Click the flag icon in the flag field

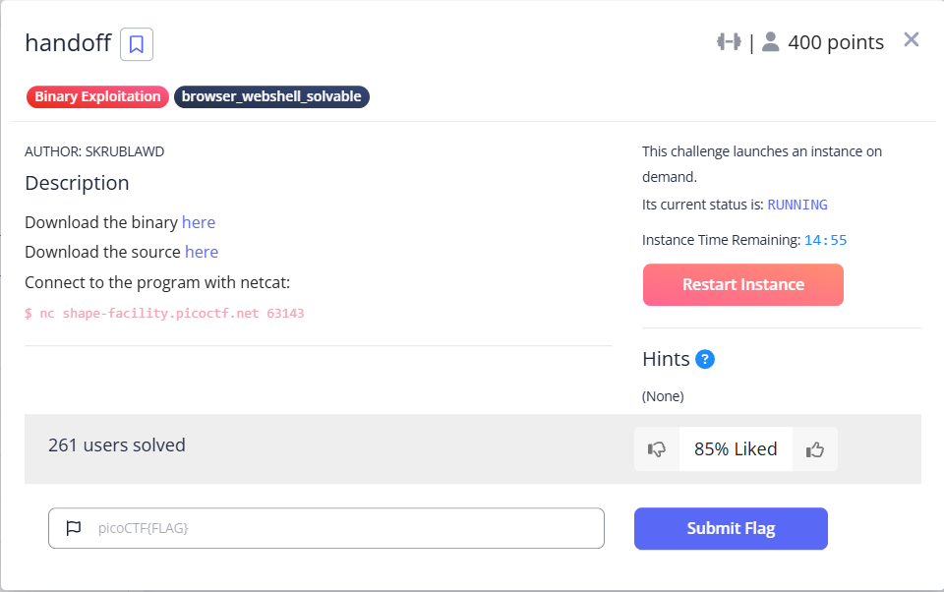point(74,528)
